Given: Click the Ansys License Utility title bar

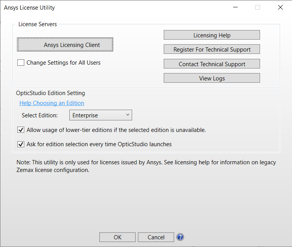Looking at the screenshot, I should coord(116,7).
